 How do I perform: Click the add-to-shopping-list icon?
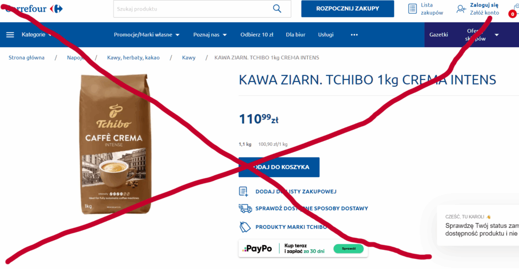tap(244, 191)
